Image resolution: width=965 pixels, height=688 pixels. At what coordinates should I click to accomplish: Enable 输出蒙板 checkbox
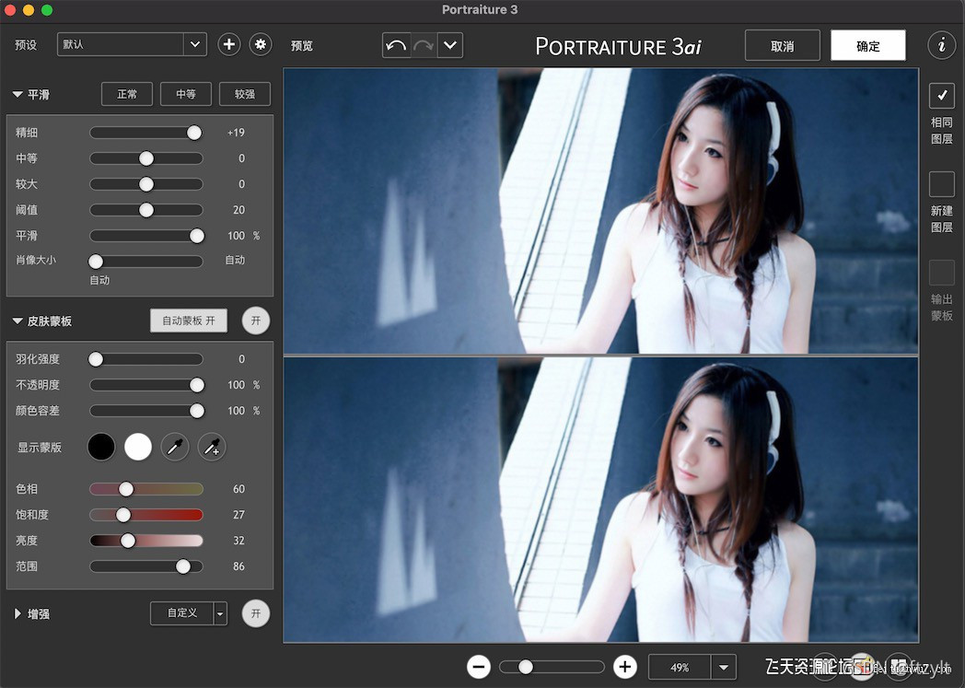(942, 273)
